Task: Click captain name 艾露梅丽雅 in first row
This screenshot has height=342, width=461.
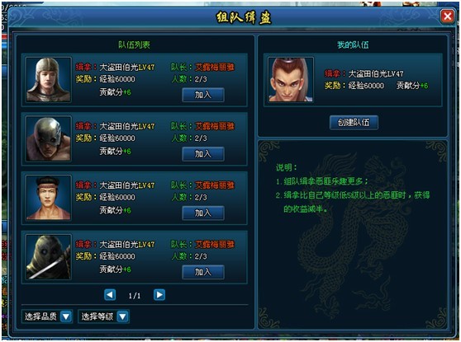Action: coord(215,68)
